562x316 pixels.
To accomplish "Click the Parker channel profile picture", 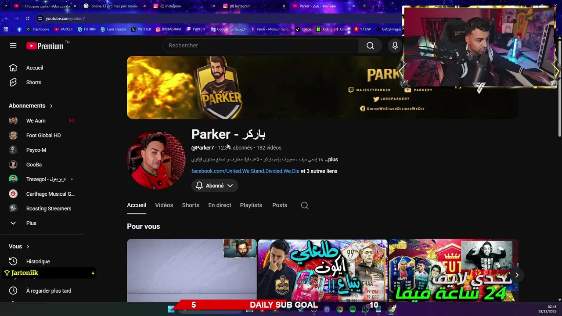I will [156, 160].
